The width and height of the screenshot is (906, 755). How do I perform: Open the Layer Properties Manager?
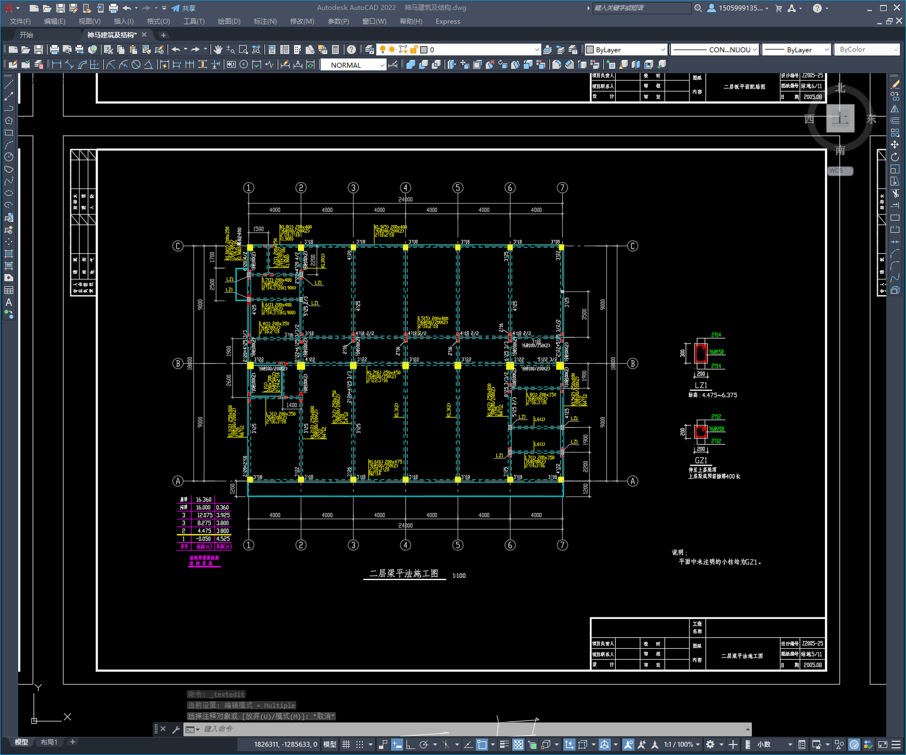pyautogui.click(x=369, y=50)
